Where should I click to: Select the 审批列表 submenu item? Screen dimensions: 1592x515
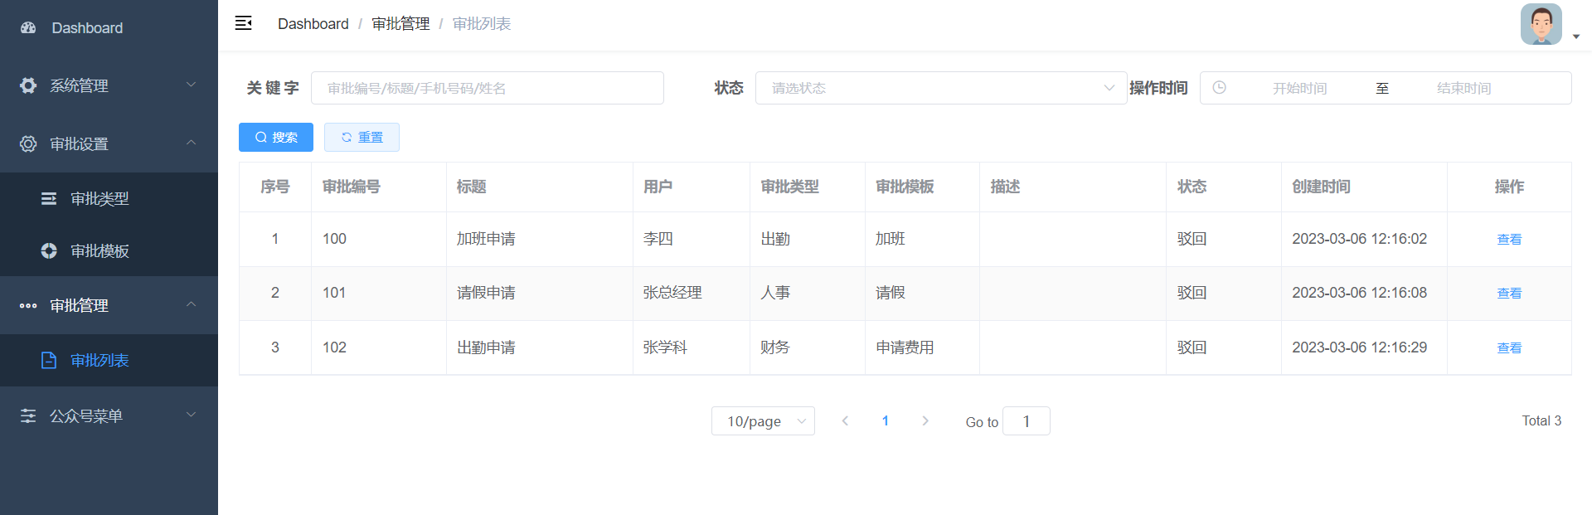coord(109,360)
